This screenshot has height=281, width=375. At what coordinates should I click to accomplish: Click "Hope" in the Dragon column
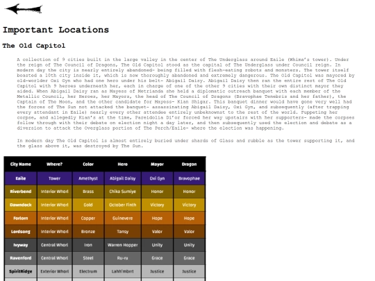pyautogui.click(x=189, y=219)
